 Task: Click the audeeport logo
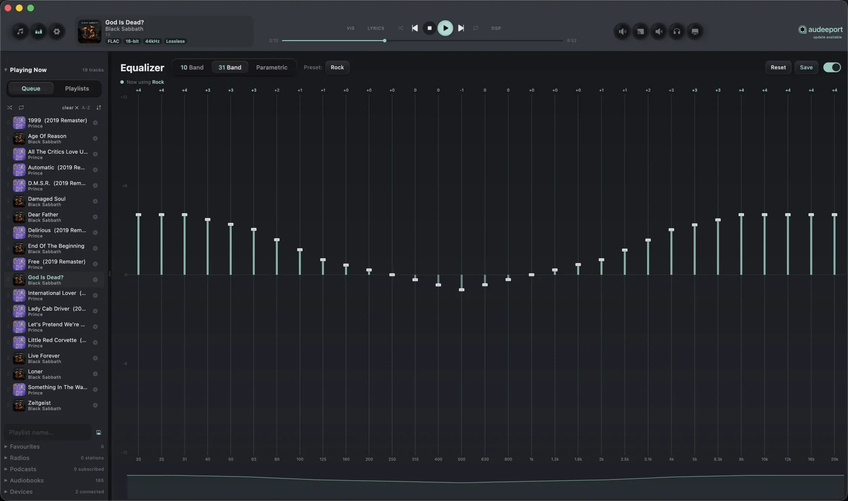tap(820, 29)
